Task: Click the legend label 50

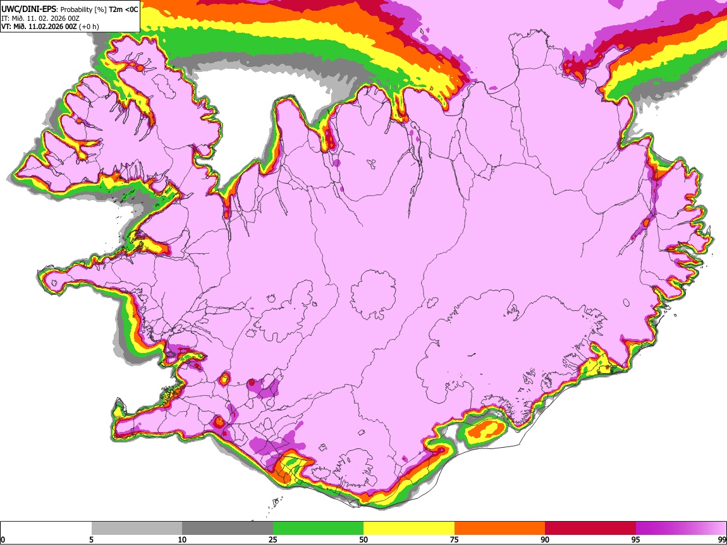Action: pos(363,539)
